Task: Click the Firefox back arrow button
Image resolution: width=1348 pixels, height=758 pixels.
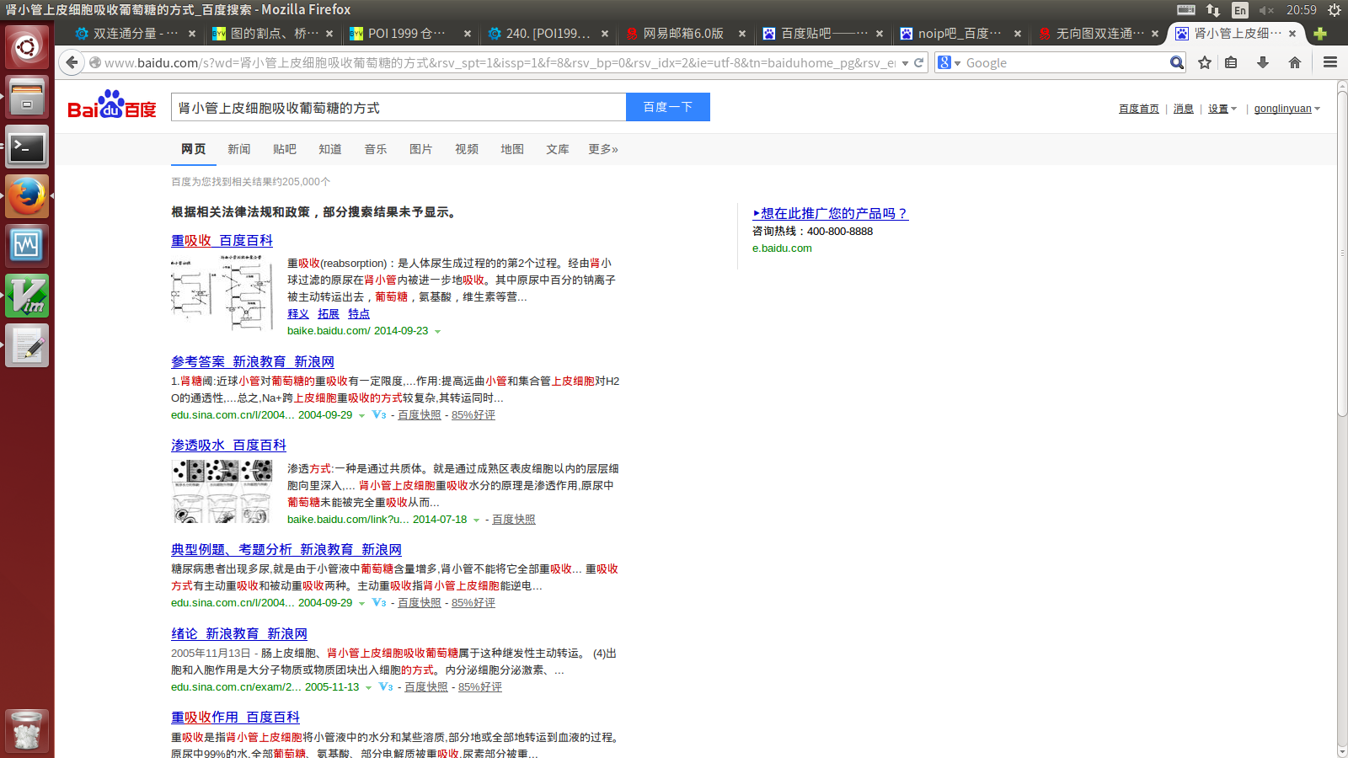Action: click(x=72, y=62)
